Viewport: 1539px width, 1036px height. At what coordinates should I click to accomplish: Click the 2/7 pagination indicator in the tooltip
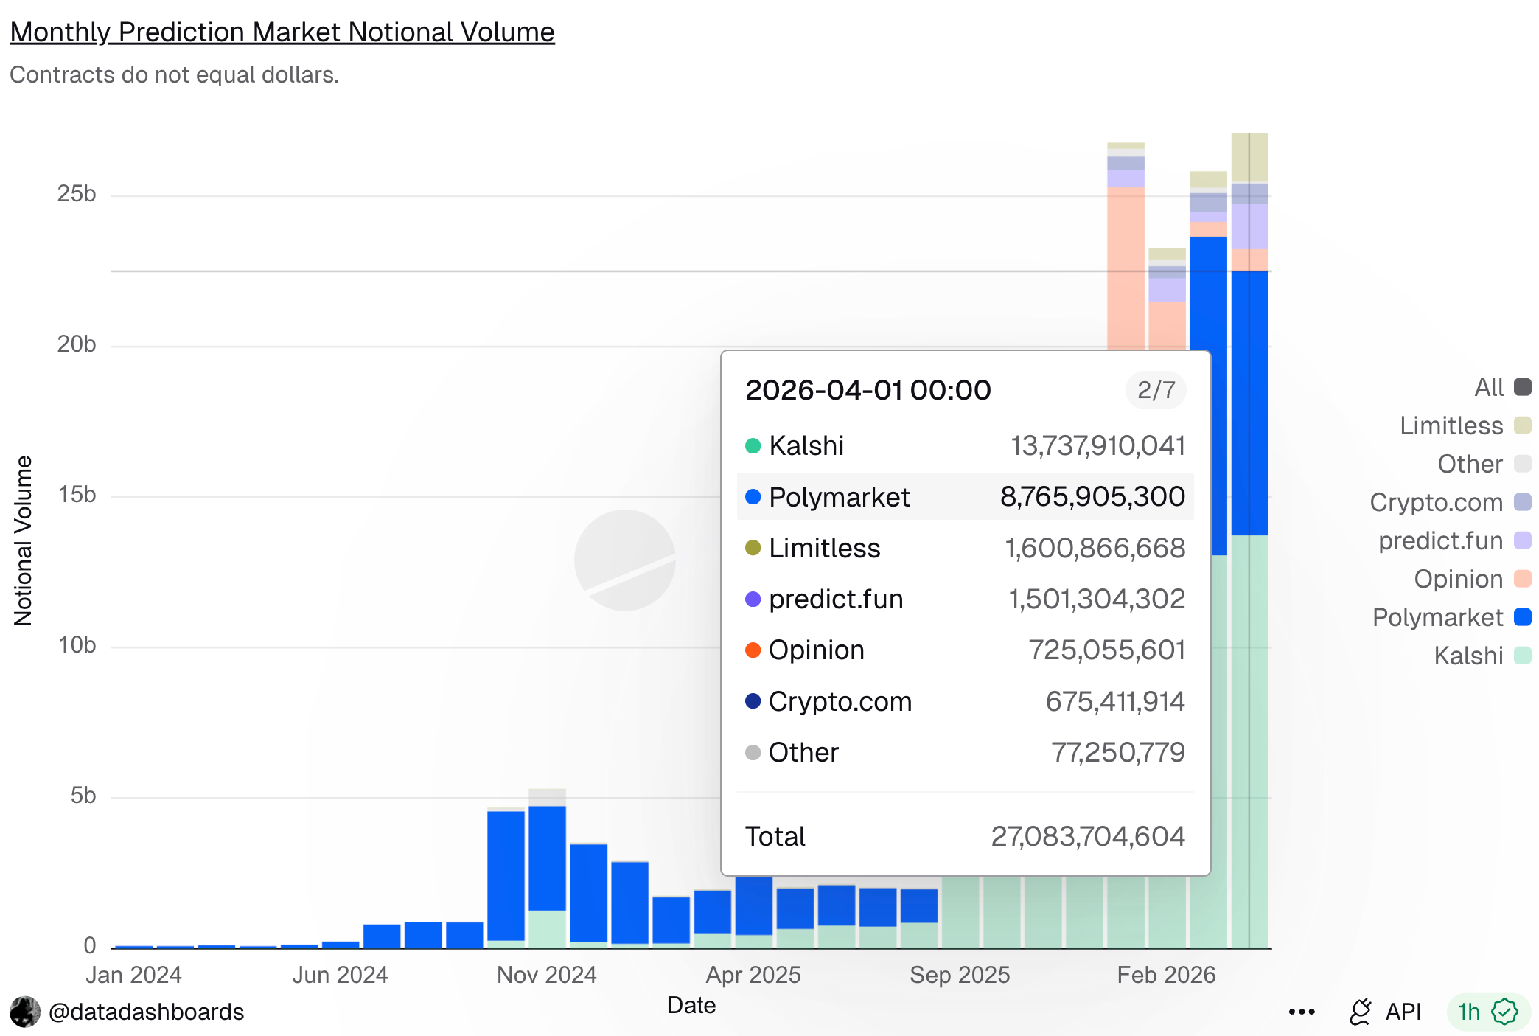pos(1154,390)
